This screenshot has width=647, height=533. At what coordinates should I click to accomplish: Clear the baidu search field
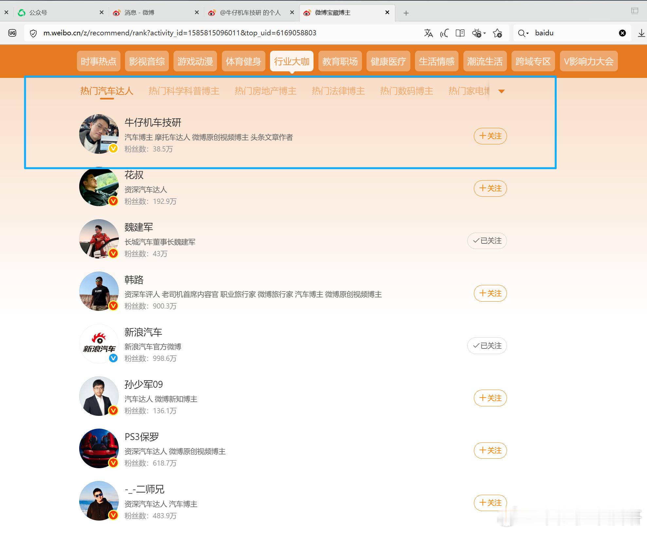622,33
